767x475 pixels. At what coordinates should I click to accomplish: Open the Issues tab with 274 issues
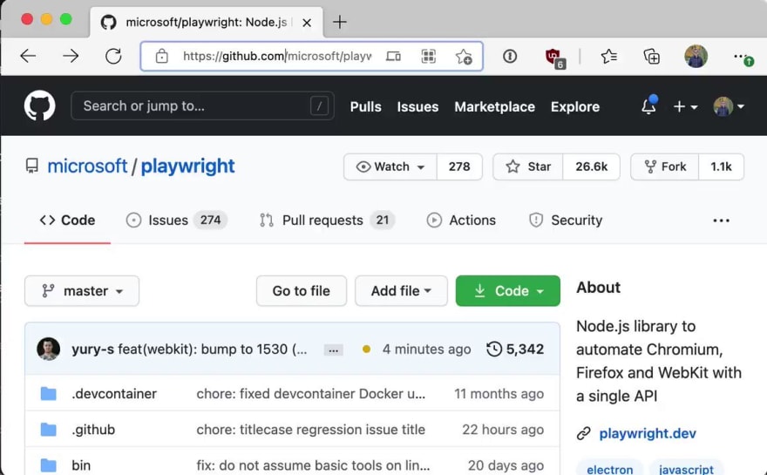tap(177, 221)
